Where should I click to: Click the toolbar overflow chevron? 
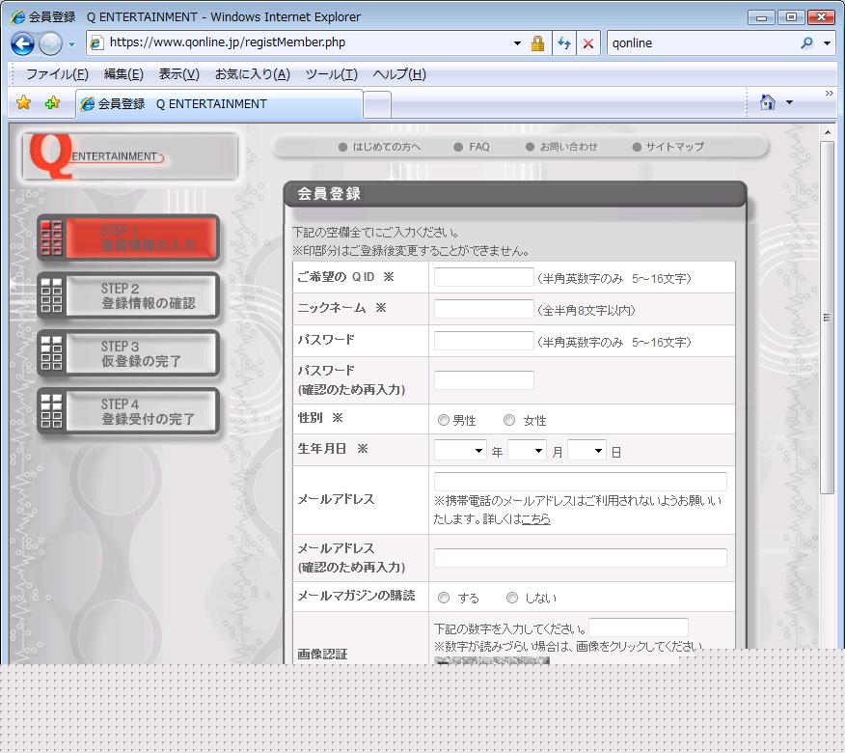click(x=830, y=94)
